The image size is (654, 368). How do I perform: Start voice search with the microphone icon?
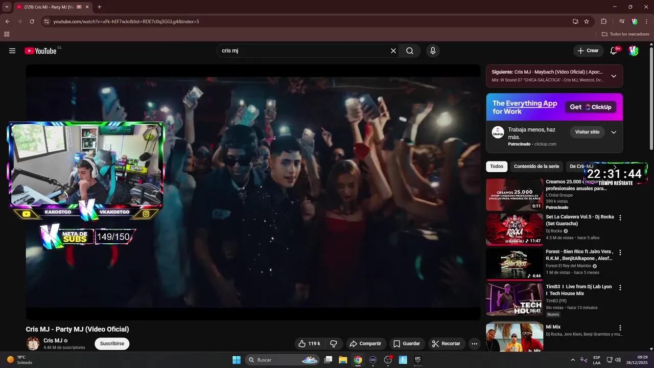click(433, 51)
